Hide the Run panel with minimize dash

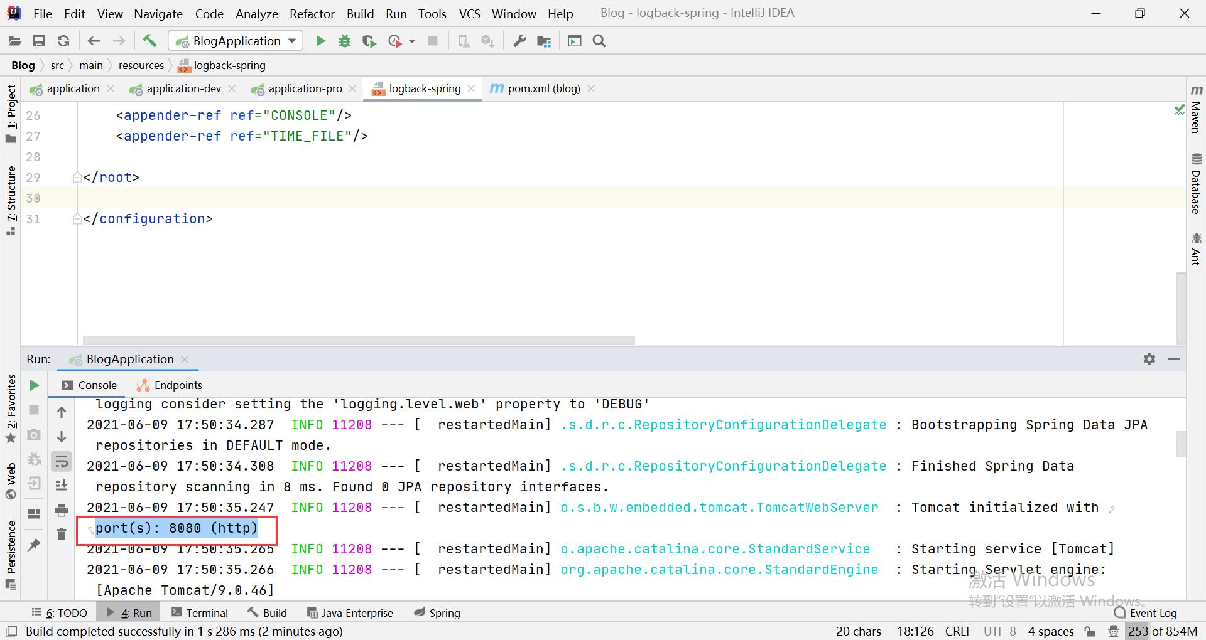[1174, 359]
